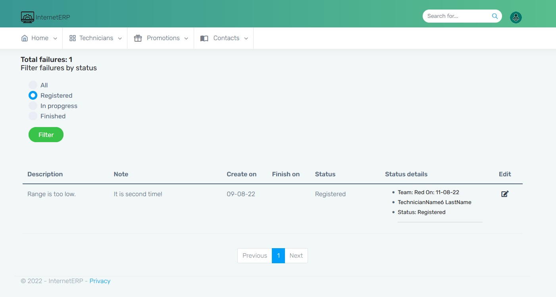Select the In propgress radio button
The height and width of the screenshot is (297, 556).
coord(33,106)
